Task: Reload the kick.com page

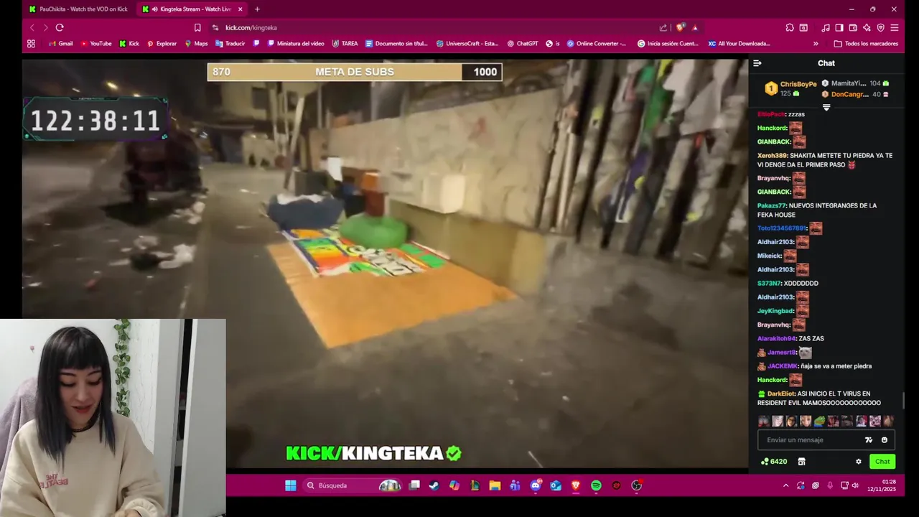Action: click(60, 27)
